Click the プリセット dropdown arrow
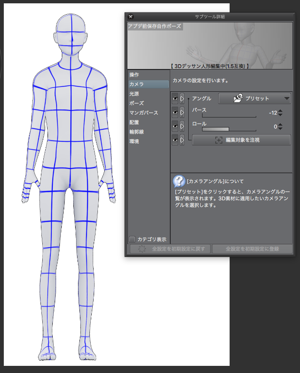Image resolution: width=300 pixels, height=373 pixels. pos(287,98)
